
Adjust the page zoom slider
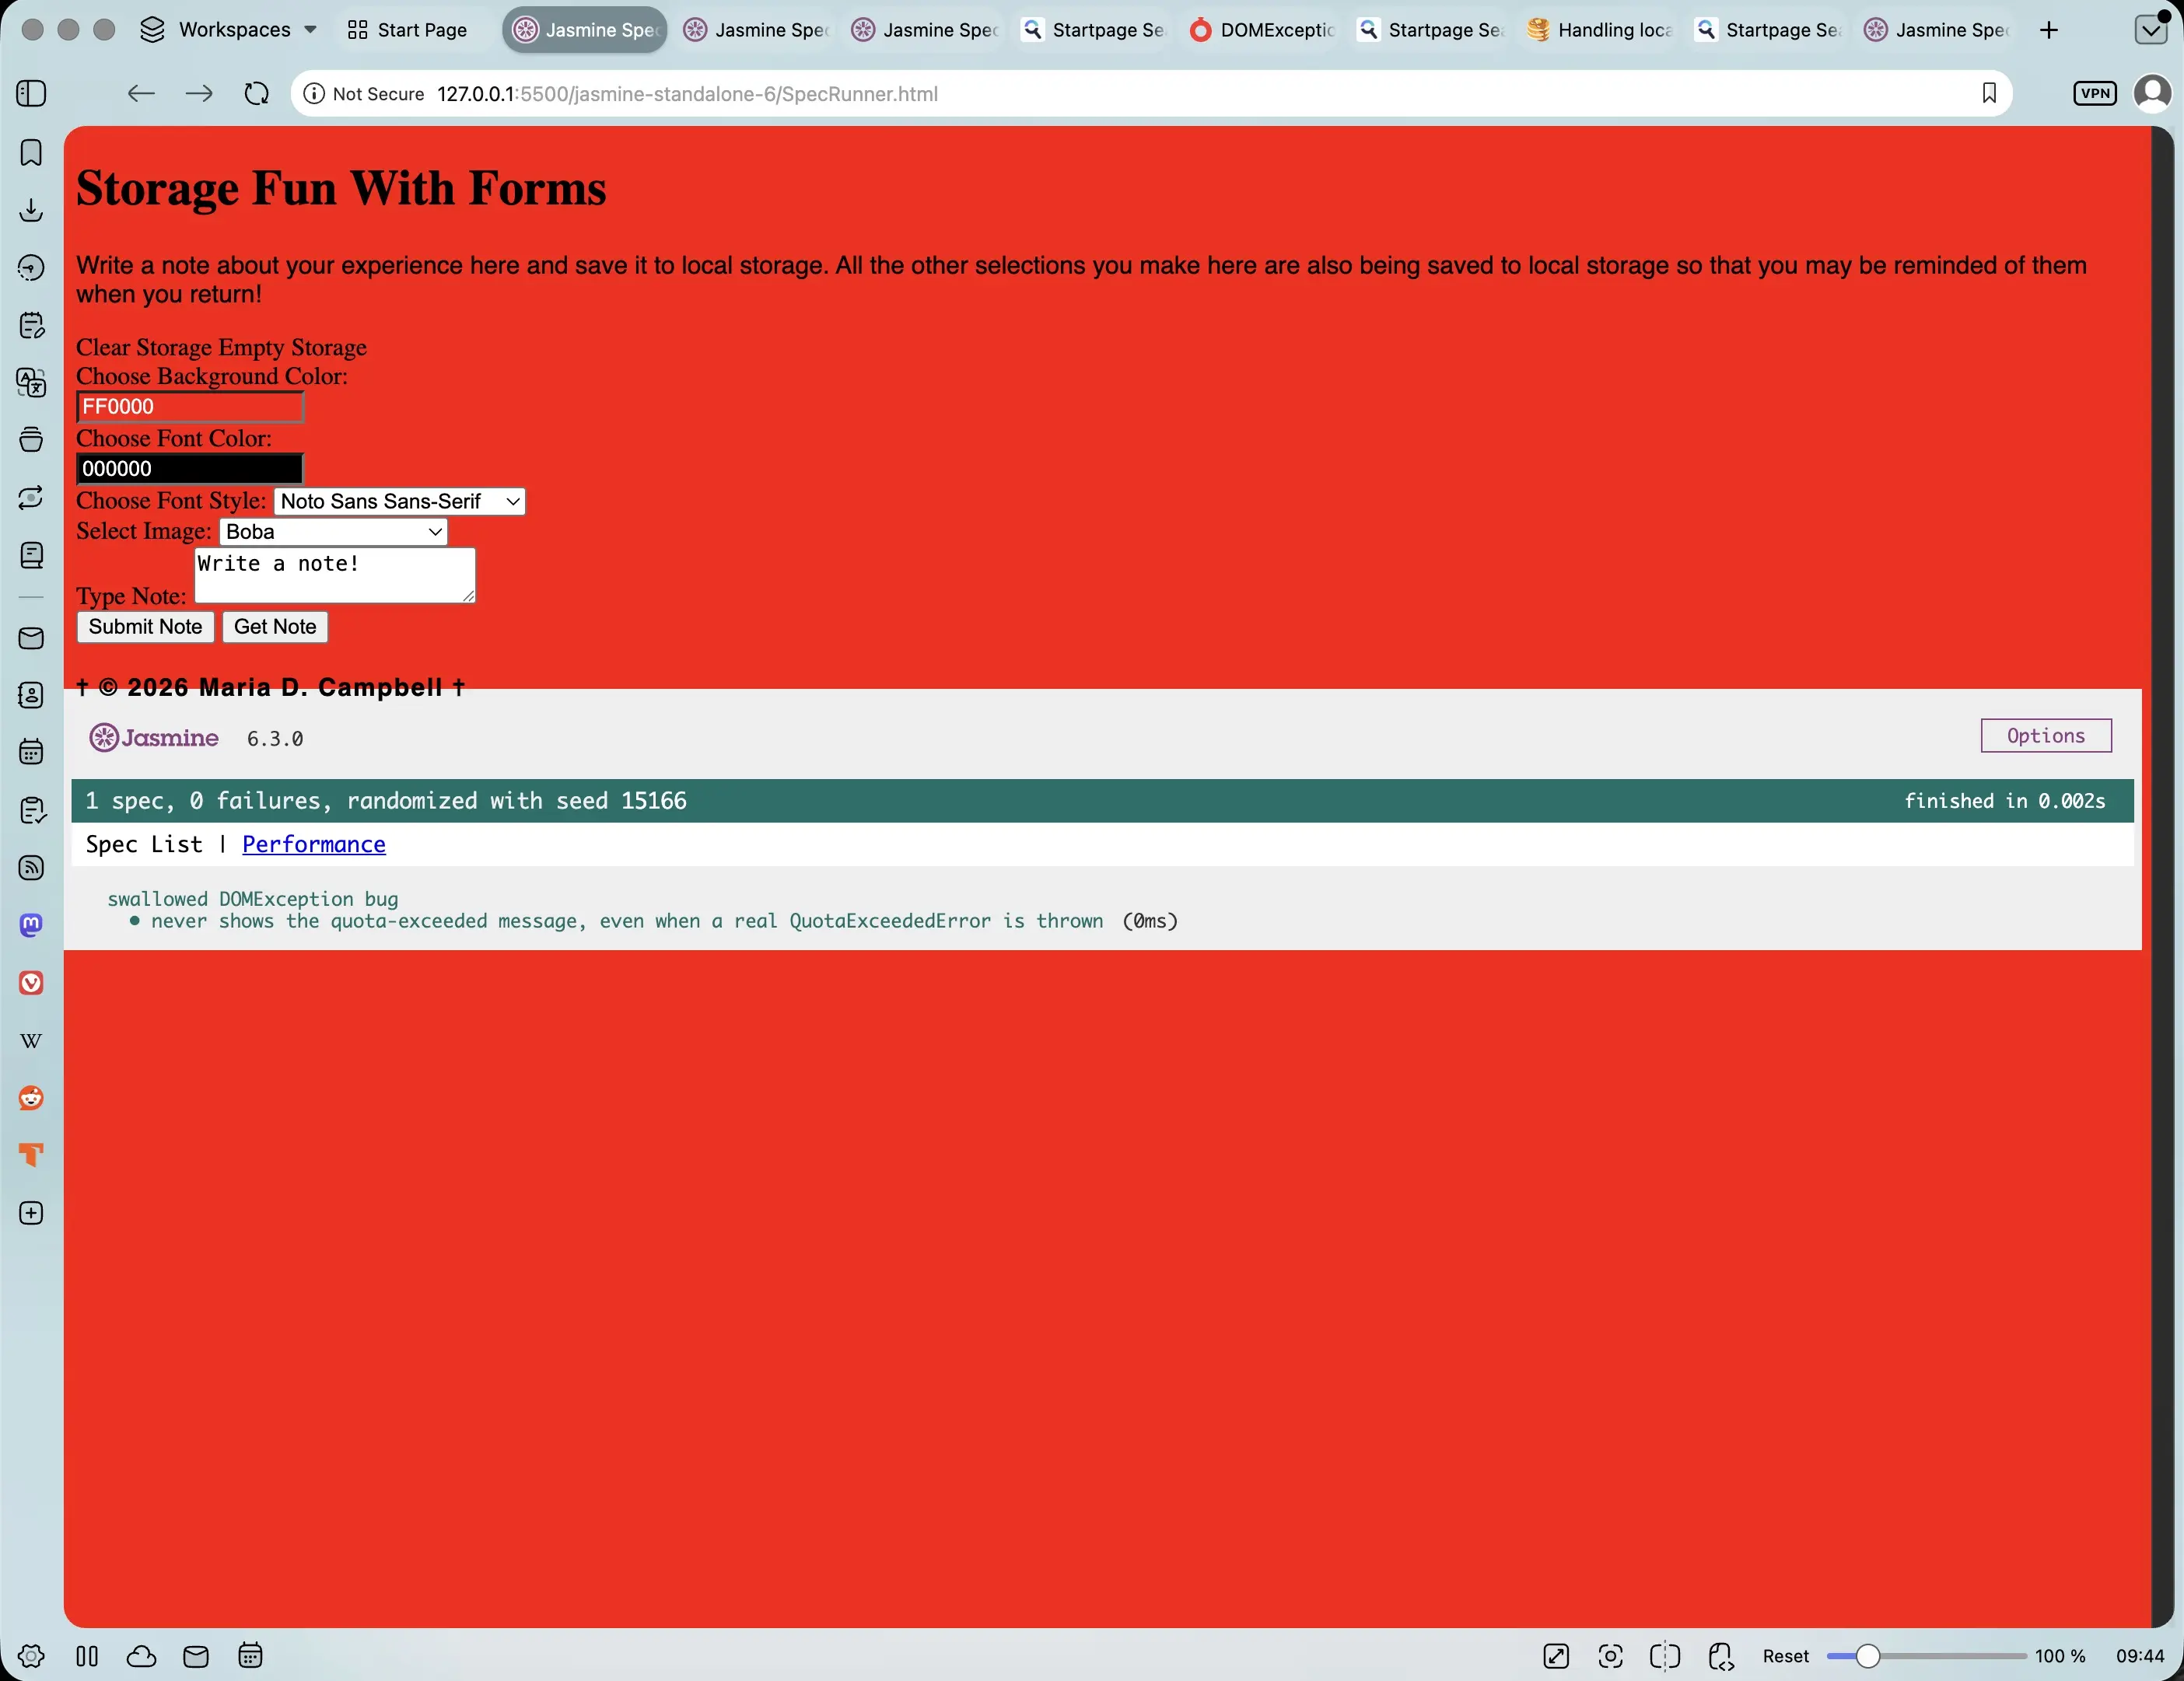coord(1926,1656)
